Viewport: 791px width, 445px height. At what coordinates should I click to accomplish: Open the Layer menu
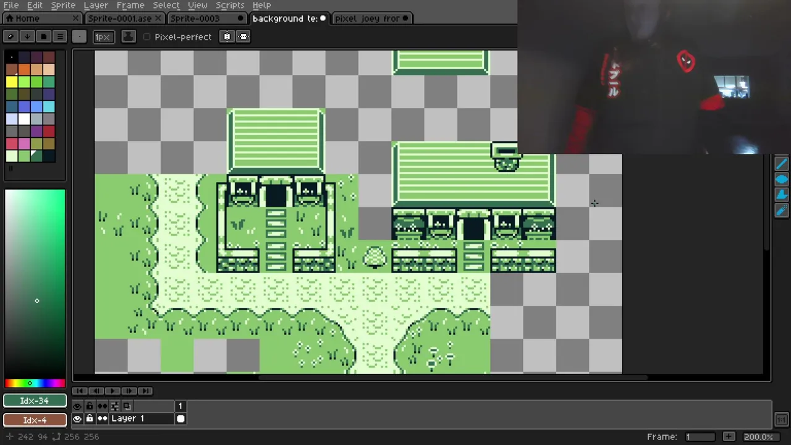tap(96, 5)
